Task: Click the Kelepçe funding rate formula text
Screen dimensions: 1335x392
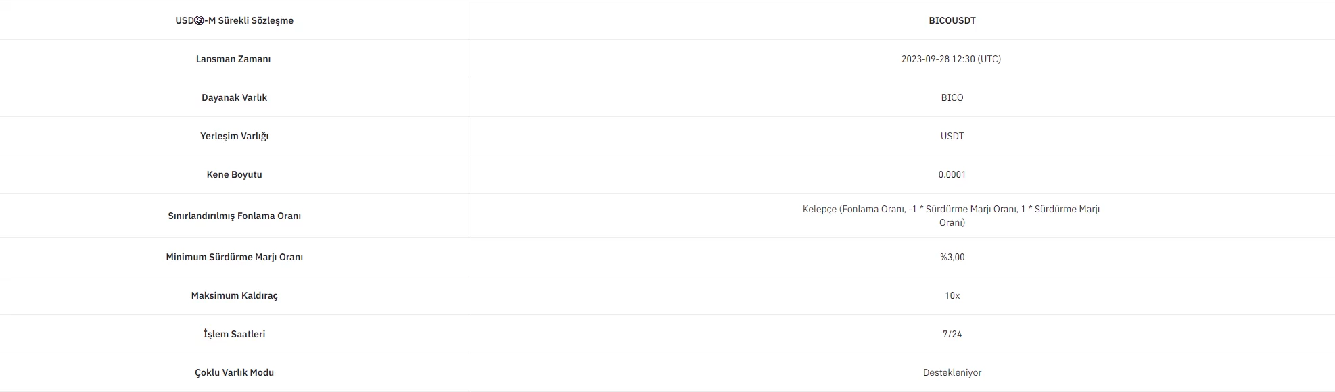Action: coord(951,216)
